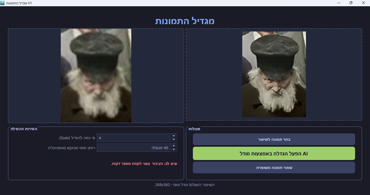Click the original image preview on the right

(x=274, y=74)
